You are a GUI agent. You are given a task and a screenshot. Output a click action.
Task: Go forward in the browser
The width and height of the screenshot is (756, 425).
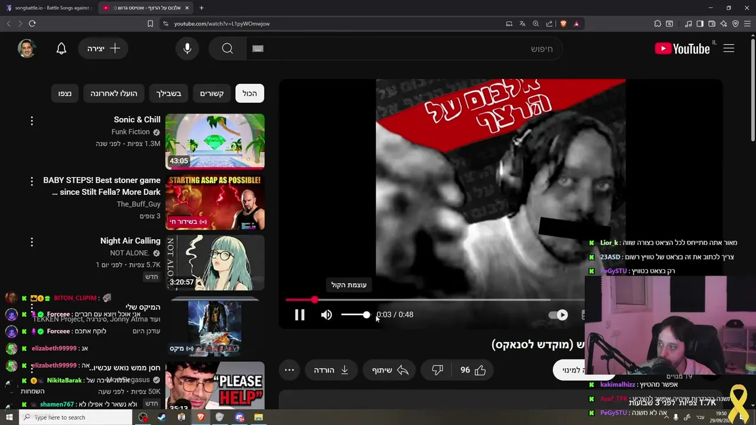click(19, 24)
